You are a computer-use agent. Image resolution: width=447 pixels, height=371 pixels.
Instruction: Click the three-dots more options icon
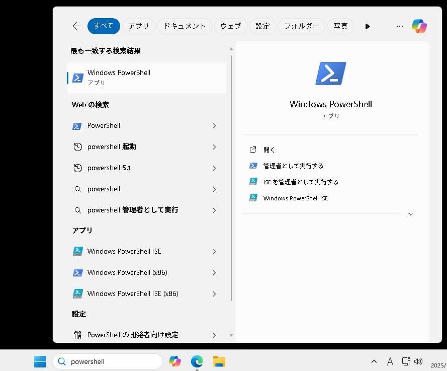click(x=400, y=26)
